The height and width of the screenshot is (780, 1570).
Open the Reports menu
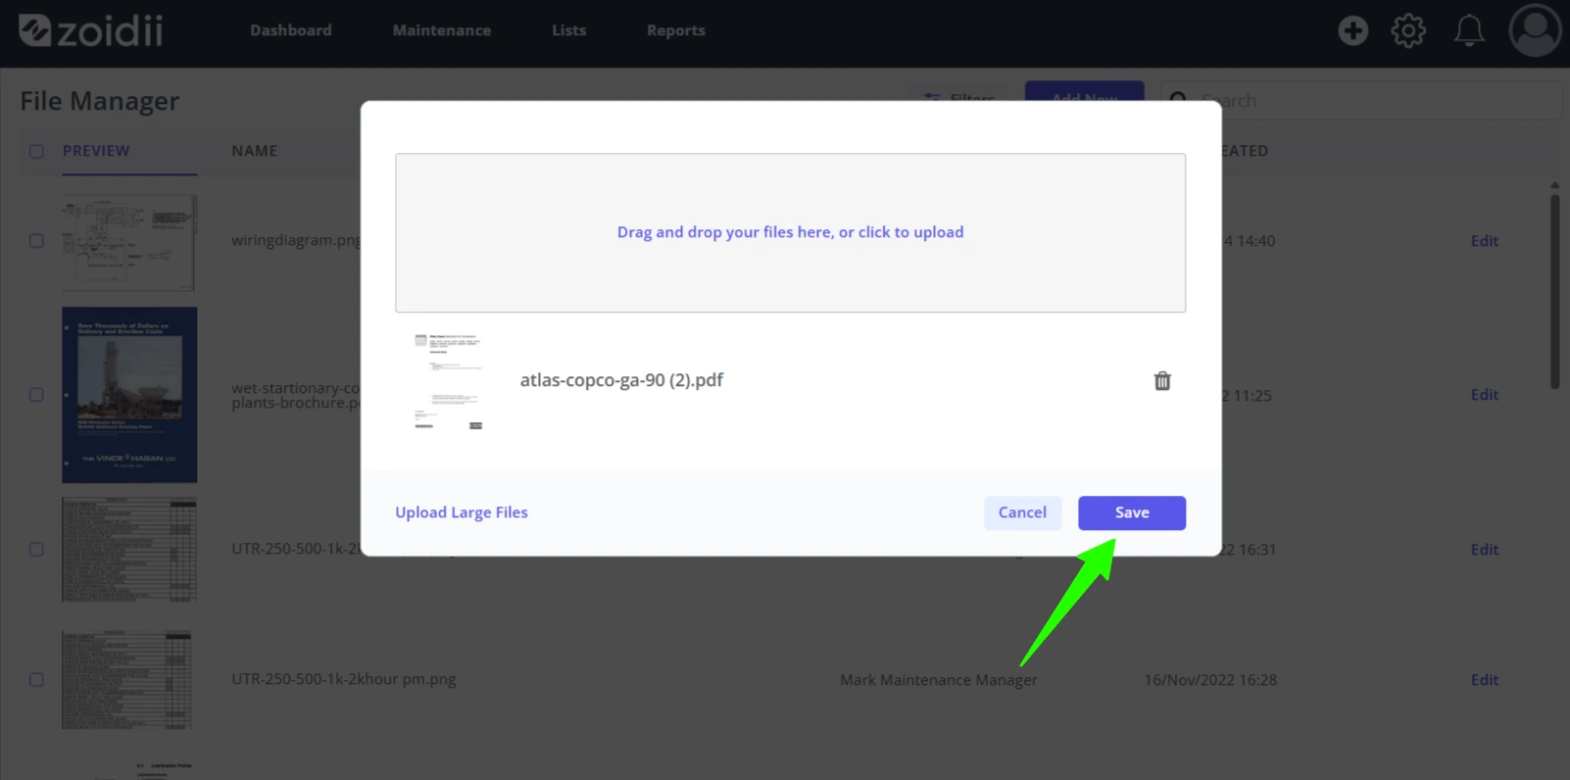coord(675,30)
